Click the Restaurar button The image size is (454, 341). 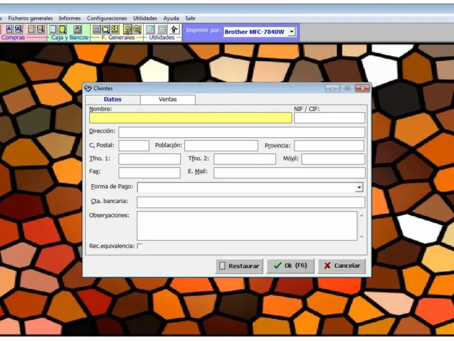click(239, 266)
